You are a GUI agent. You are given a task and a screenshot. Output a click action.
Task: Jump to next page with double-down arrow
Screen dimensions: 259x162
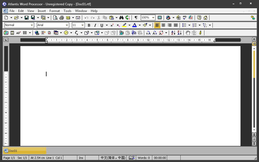[254, 143]
